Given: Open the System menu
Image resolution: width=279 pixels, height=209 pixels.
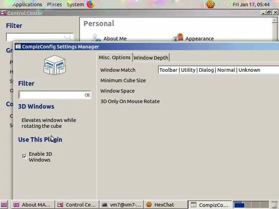Looking at the screenshot, I should coord(75,5).
